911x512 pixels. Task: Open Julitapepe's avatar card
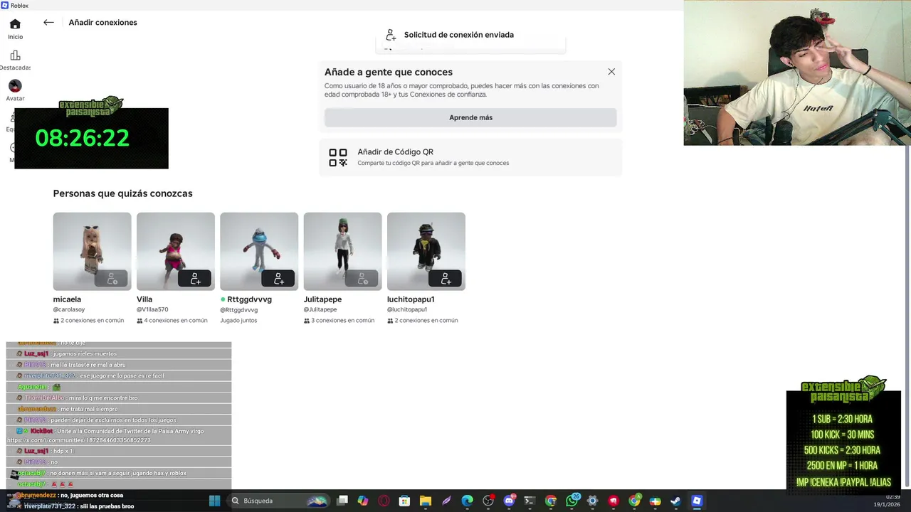point(342,251)
